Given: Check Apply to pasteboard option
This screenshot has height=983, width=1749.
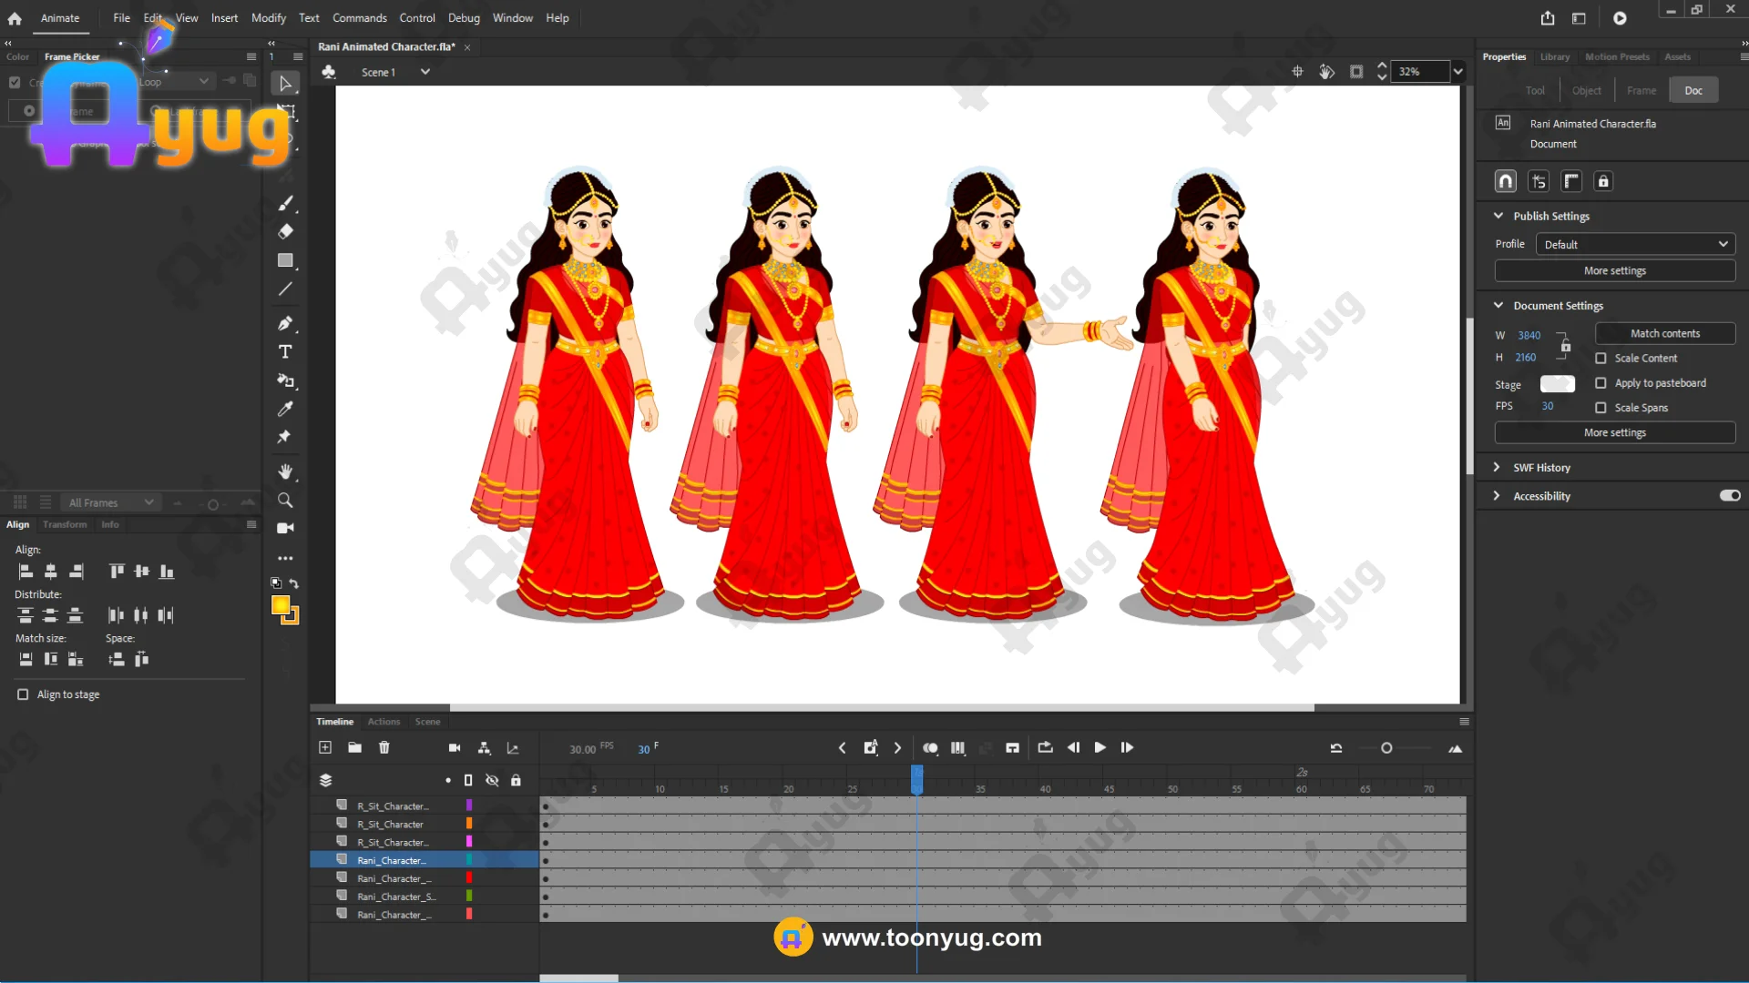Looking at the screenshot, I should [1601, 383].
